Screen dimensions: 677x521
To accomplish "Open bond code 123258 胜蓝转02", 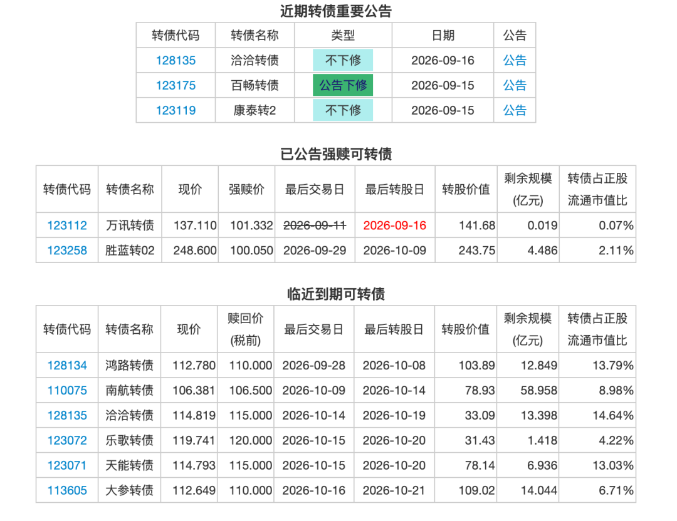I will click(x=67, y=250).
